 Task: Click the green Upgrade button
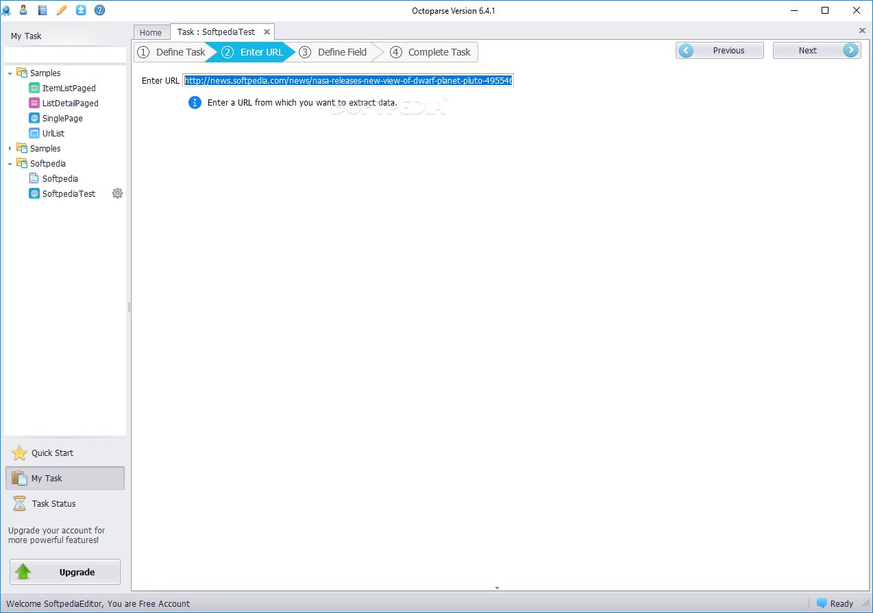pyautogui.click(x=65, y=572)
